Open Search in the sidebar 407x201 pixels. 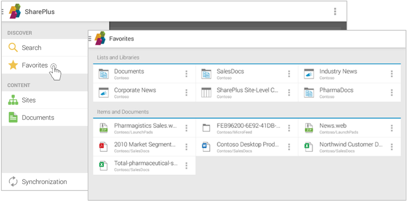(x=31, y=48)
